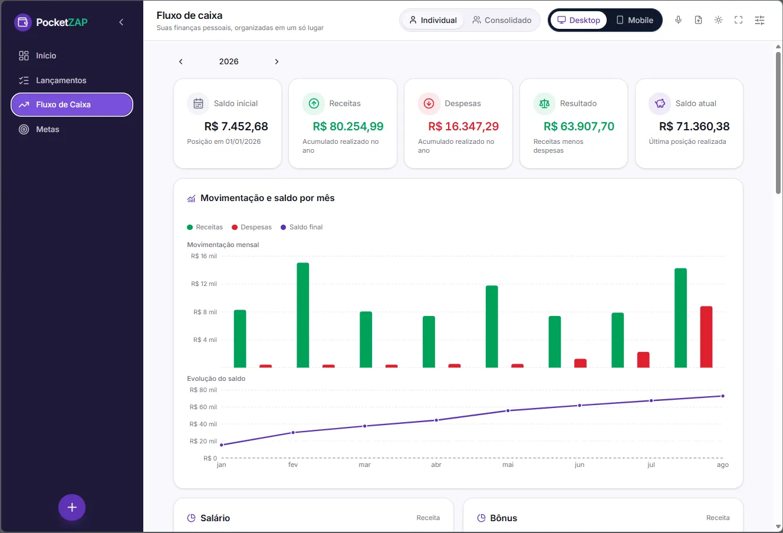Screen dimensions: 783x533
Task: Click the value R$ 80.254,99
Action: (348, 126)
